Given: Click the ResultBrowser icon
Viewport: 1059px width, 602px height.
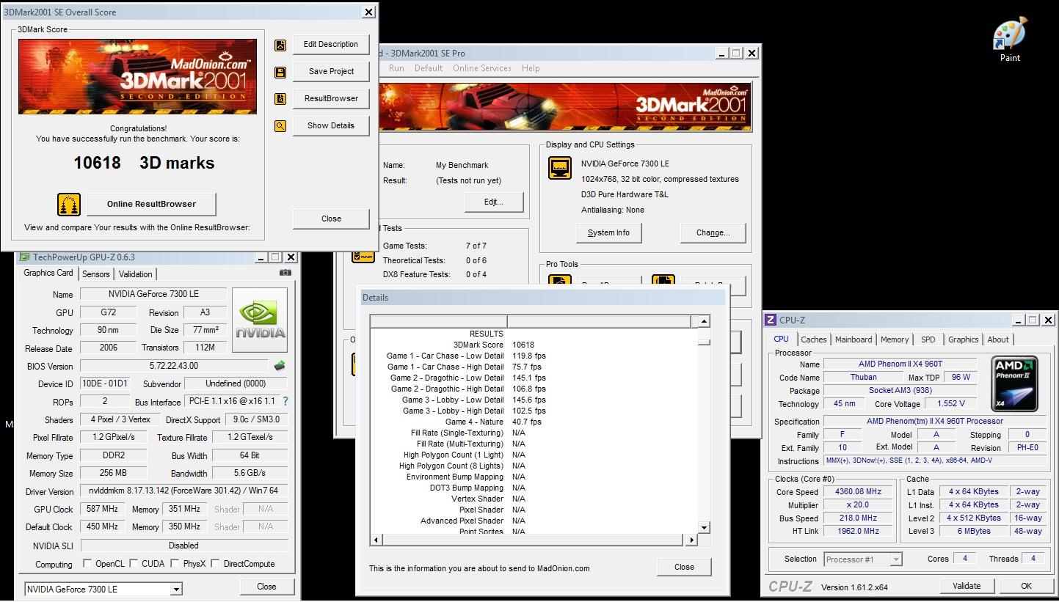Looking at the screenshot, I should click(280, 99).
